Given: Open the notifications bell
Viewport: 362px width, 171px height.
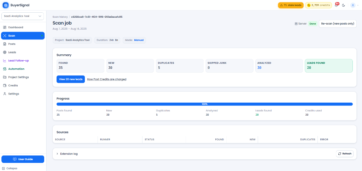Looking at the screenshot, I should tap(337, 5).
